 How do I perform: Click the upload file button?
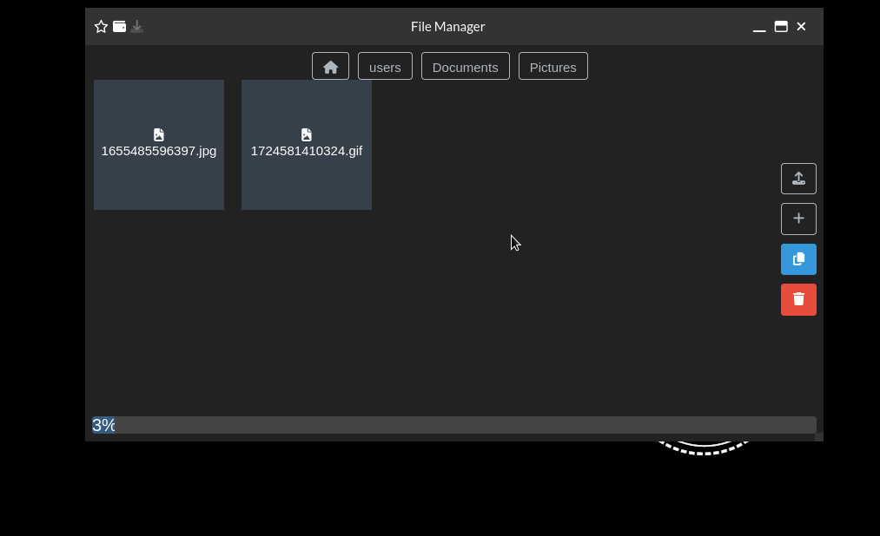click(798, 179)
